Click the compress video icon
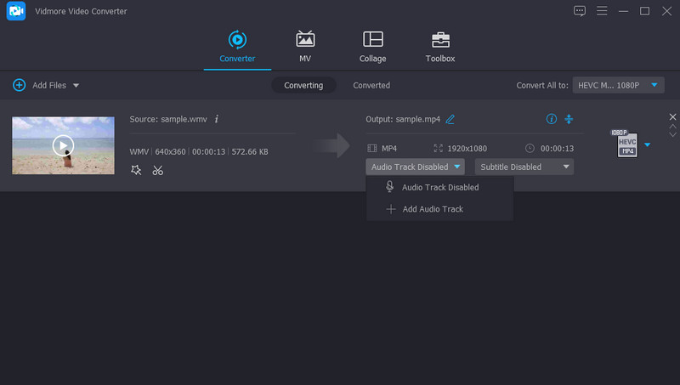Viewport: 680px width, 385px height. pyautogui.click(x=569, y=119)
